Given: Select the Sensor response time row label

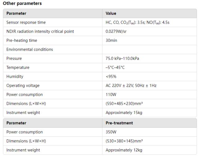Looking at the screenshot, I should (26, 22).
